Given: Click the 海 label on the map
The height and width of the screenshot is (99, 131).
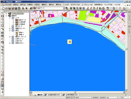Looking at the screenshot, I should [70, 42].
